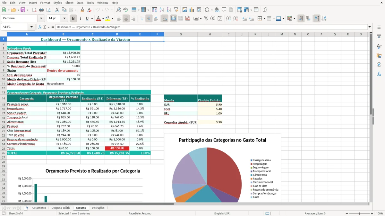
Task: Click the Select Function Sum button
Action: pos(46,27)
